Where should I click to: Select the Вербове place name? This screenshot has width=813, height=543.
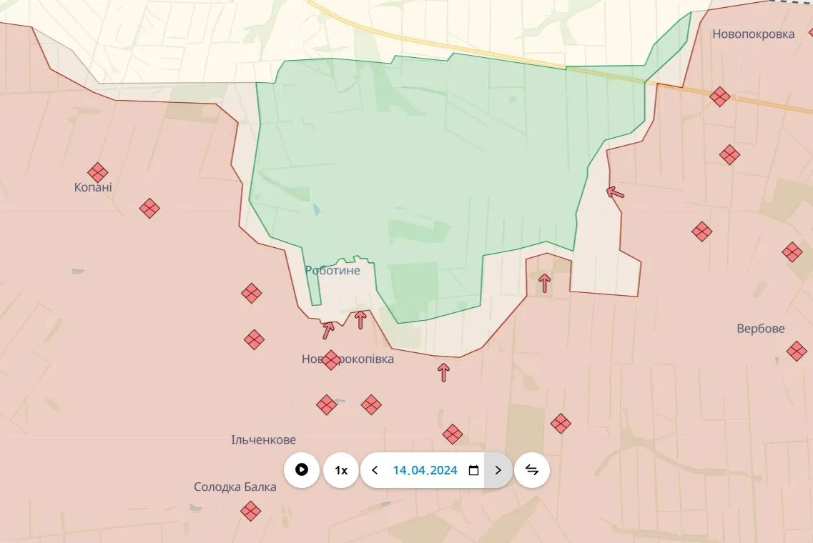point(760,329)
